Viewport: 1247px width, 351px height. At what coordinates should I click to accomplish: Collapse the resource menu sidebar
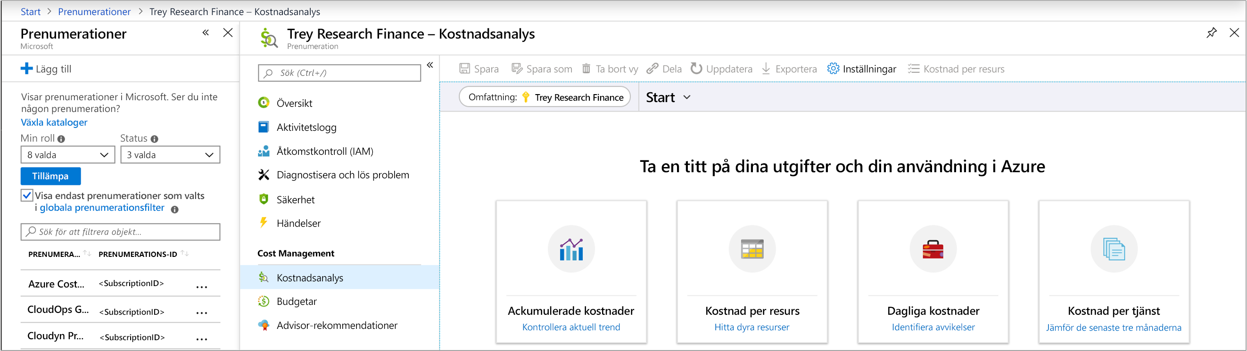click(430, 65)
